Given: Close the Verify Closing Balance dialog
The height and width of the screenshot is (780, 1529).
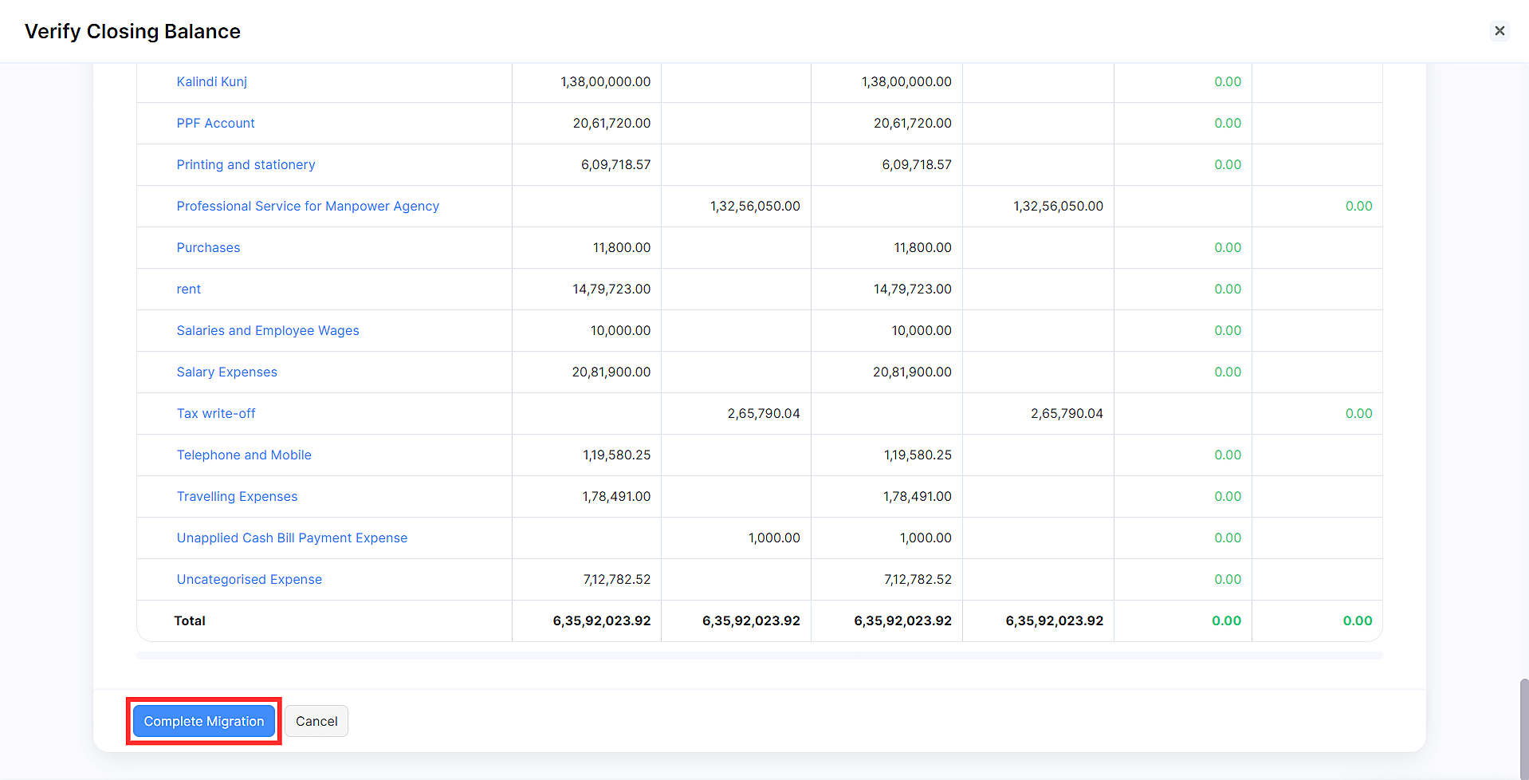Looking at the screenshot, I should coord(1500,31).
